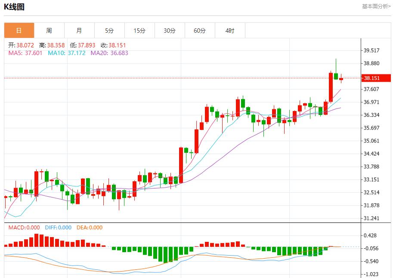Select the 日 daily chart tab
Image resolution: width=393 pixels, height=278 pixels.
coord(19,31)
